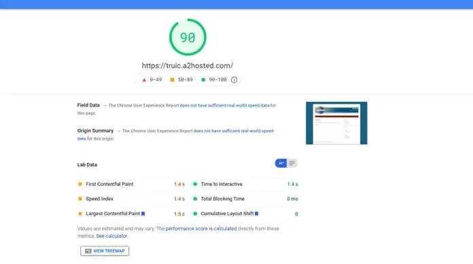Click the Field Data heading
473x264 pixels.
88,105
